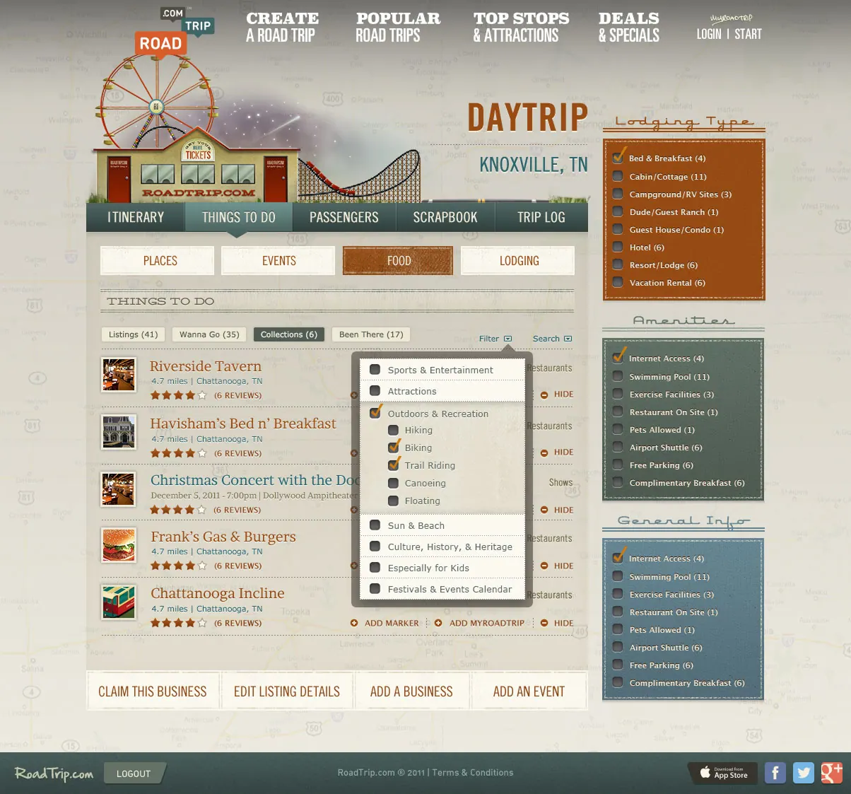Switch to Itinerary tab
Image resolution: width=851 pixels, height=794 pixels.
point(136,217)
